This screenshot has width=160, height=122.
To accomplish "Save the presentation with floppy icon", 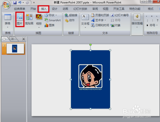I will coord(15,3).
